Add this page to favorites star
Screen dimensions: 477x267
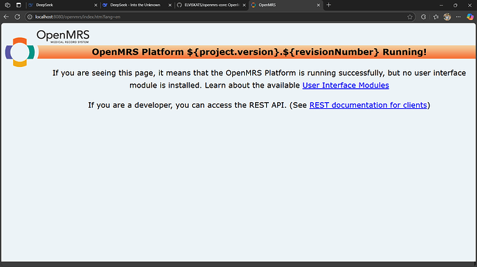410,17
